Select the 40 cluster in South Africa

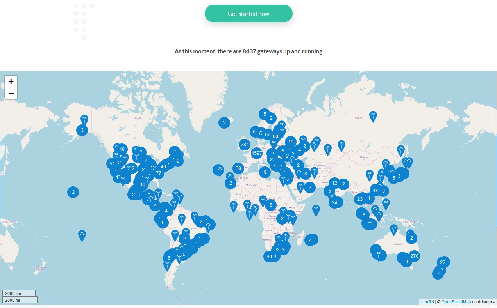[269, 256]
